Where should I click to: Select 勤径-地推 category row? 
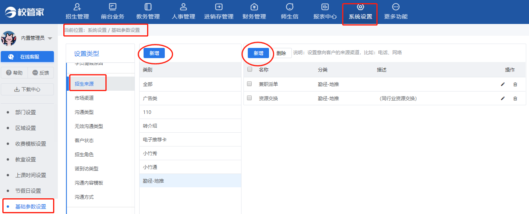(x=190, y=181)
